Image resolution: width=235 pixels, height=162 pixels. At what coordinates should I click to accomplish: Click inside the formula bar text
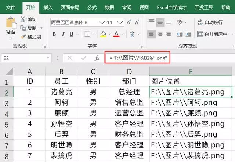[138, 58]
